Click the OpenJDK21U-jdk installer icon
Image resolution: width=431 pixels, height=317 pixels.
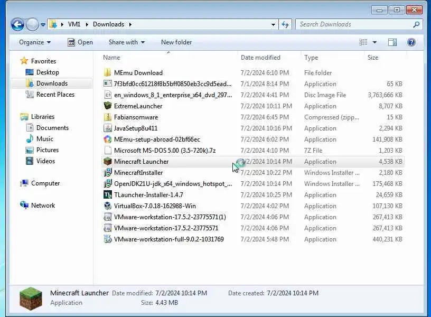click(x=107, y=184)
